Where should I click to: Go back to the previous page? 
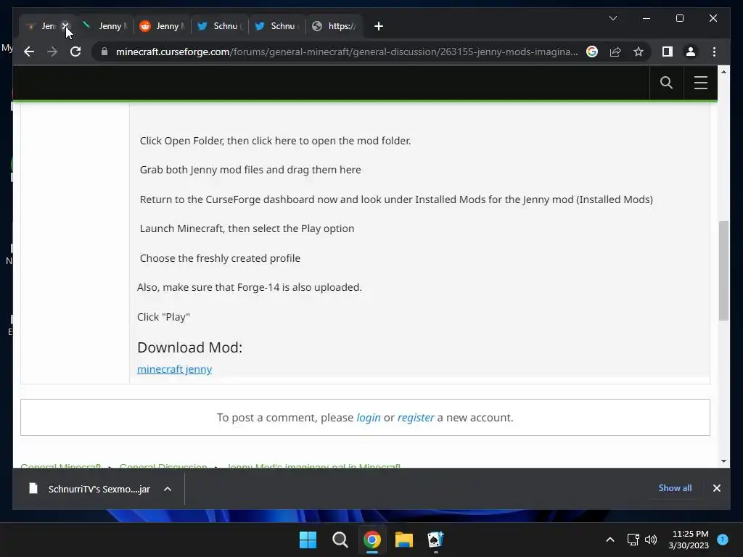click(x=29, y=51)
